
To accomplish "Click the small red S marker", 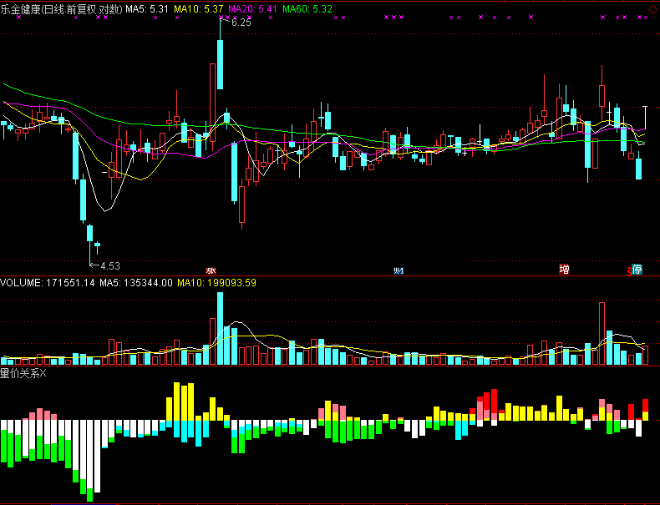I will [630, 271].
